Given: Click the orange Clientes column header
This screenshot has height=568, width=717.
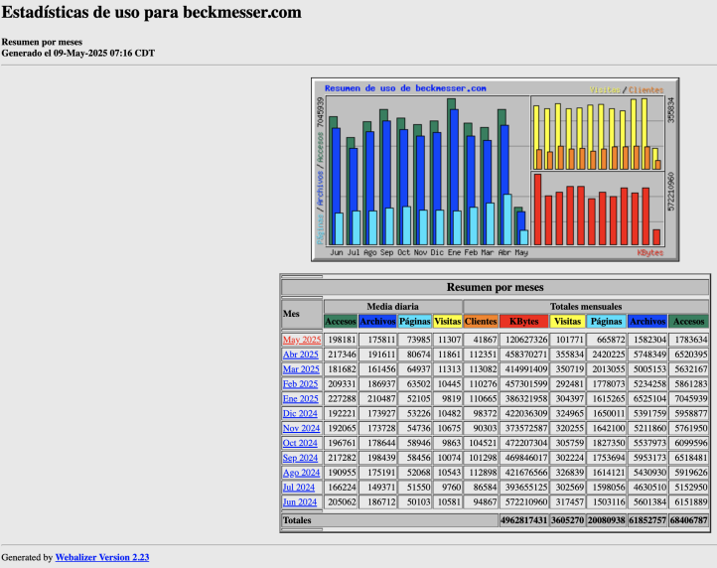Looking at the screenshot, I should point(482,322).
